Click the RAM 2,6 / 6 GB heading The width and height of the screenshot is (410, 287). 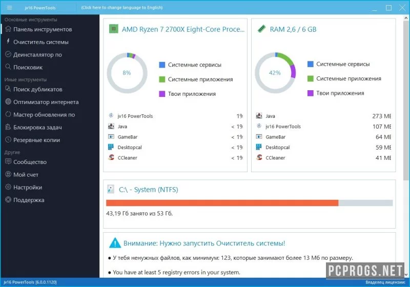293,29
